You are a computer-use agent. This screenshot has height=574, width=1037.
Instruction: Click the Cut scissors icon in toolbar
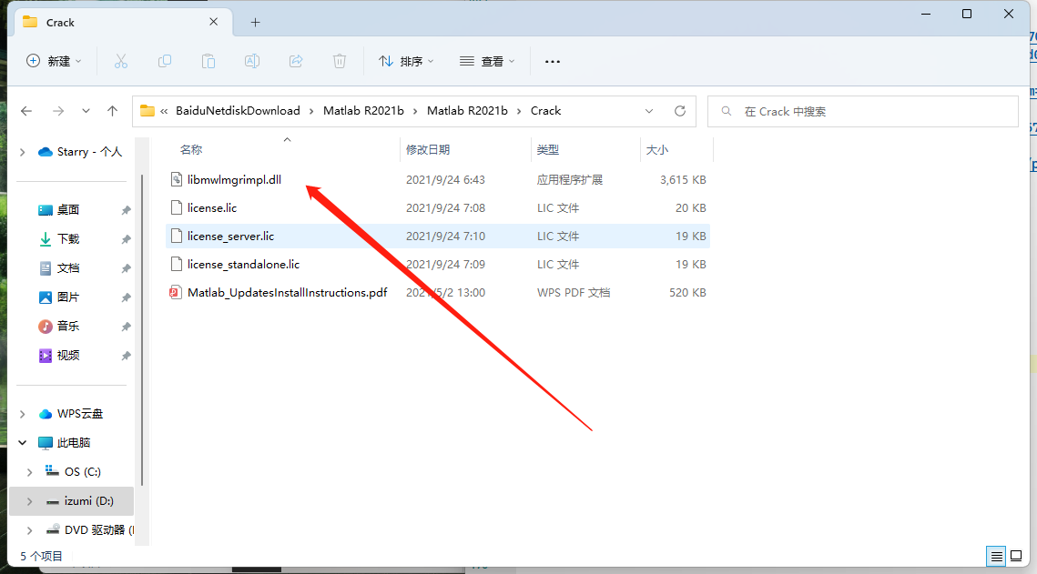120,61
